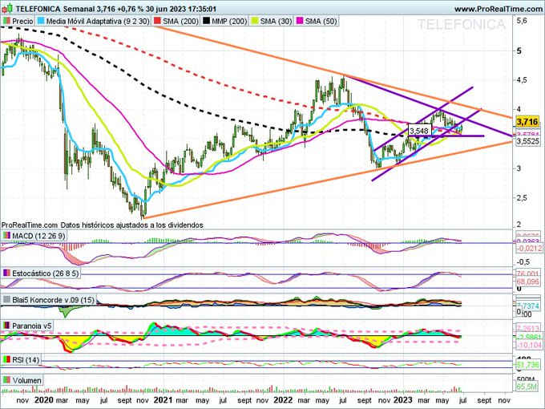Click the Blai5 Koncorde indicator icon
Viewport: 545px width, 409px height.
coord(6,299)
